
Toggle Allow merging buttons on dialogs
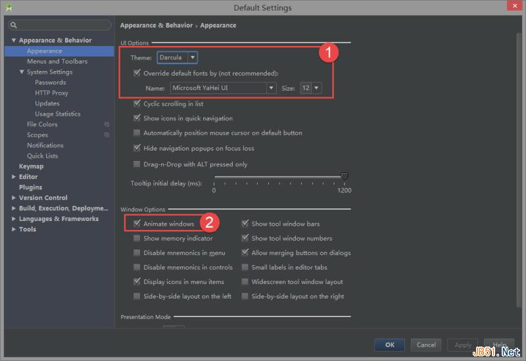tap(245, 253)
